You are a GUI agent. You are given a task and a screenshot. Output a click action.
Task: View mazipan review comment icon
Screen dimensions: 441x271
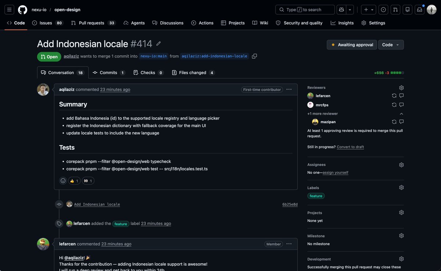[x=401, y=122]
